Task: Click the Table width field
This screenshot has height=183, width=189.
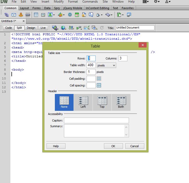Action: click(x=91, y=65)
